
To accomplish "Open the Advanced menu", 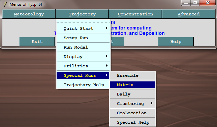I will click(189, 14).
